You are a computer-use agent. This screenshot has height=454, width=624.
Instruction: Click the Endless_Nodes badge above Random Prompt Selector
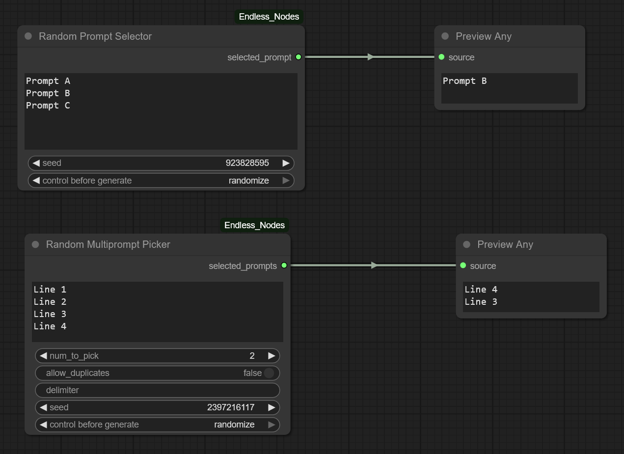click(269, 17)
